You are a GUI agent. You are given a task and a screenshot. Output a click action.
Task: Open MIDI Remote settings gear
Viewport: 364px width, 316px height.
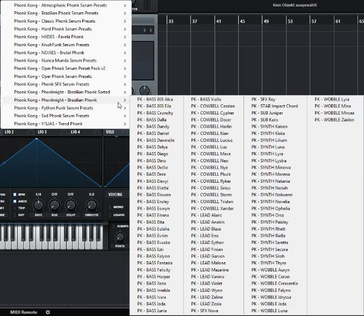[x=47, y=312]
